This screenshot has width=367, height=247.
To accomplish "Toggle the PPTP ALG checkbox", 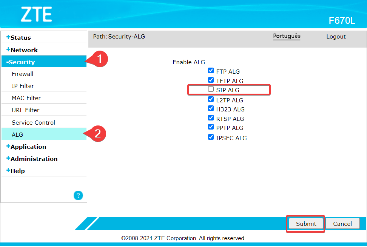I will pyautogui.click(x=211, y=127).
